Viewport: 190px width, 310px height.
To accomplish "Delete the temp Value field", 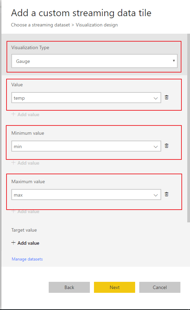I will click(x=167, y=97).
